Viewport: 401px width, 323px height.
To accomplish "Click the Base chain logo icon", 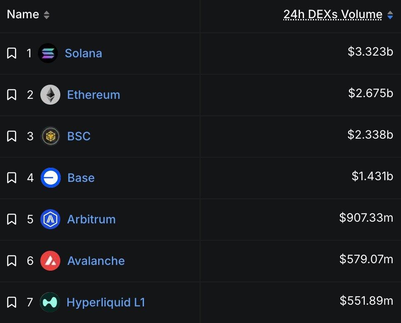I will pos(50,178).
